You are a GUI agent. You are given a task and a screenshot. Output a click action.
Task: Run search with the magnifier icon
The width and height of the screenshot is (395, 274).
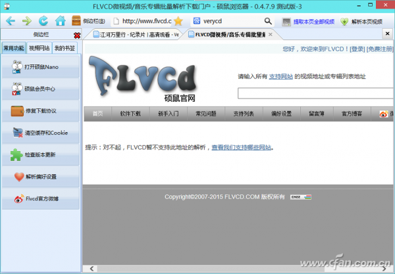click(x=268, y=21)
